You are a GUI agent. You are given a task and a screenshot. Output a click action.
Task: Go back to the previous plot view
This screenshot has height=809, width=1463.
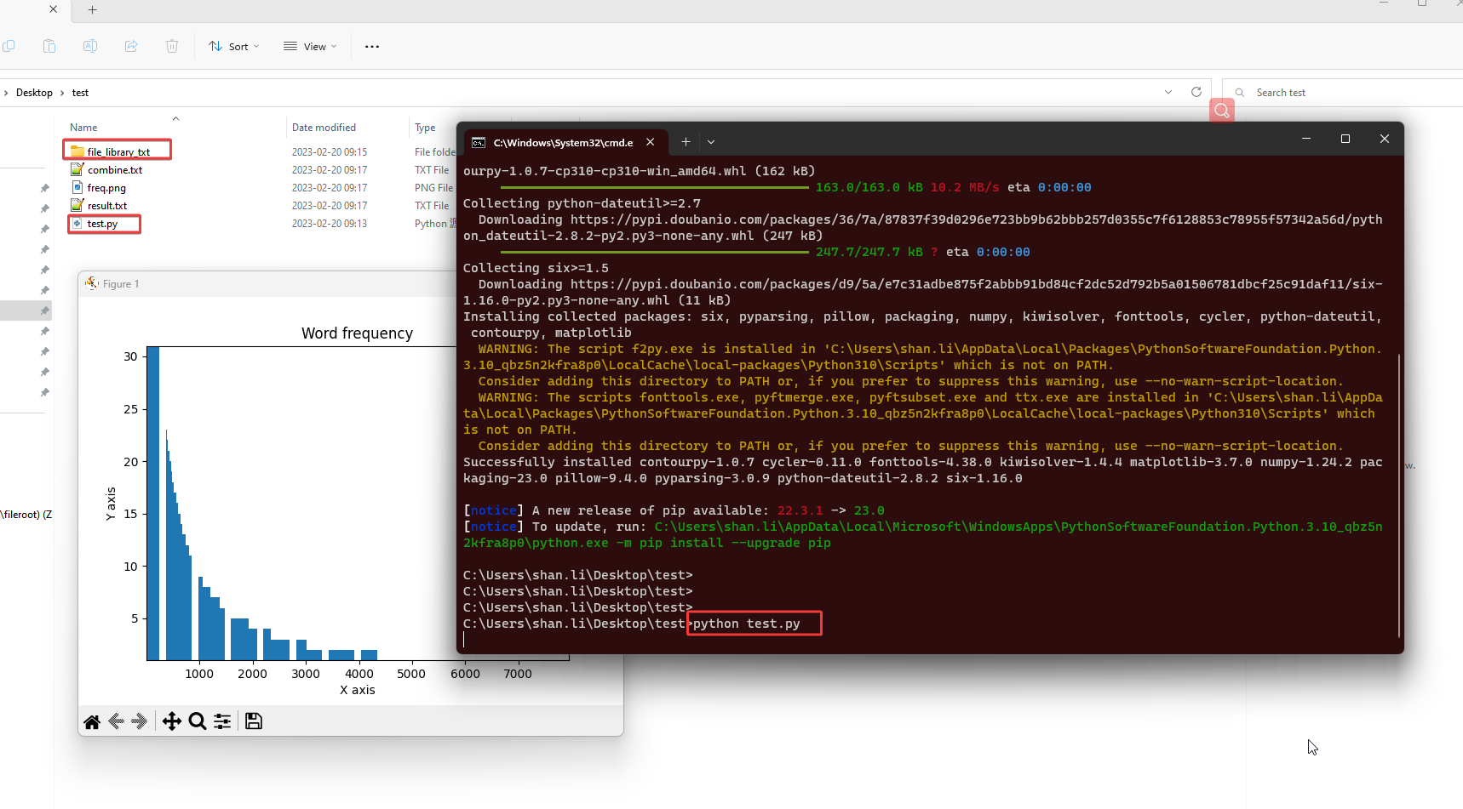point(117,721)
